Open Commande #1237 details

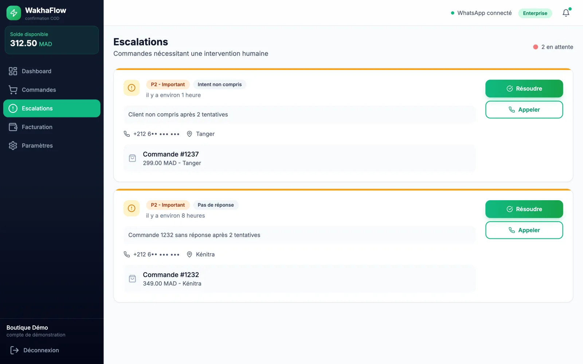(x=300, y=158)
